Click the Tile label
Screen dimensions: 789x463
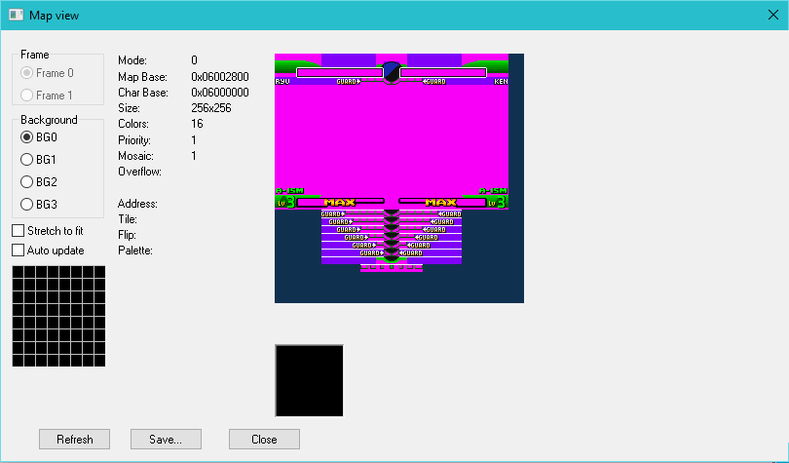coord(128,219)
